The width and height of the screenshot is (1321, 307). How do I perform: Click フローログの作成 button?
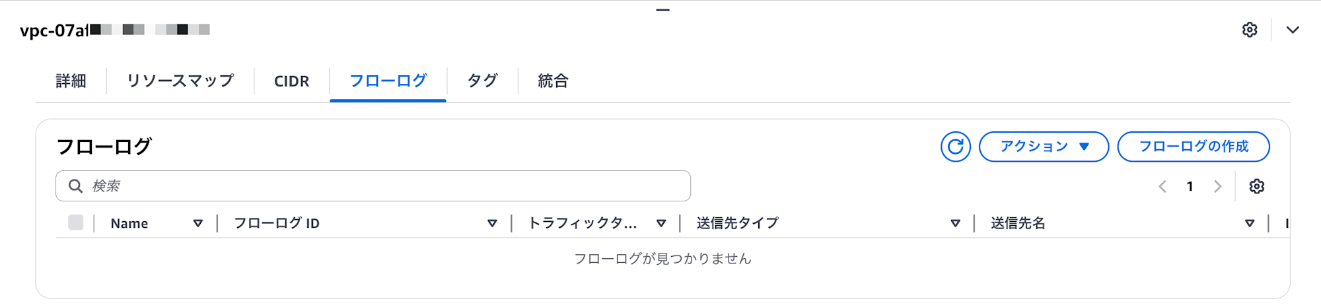1194,147
